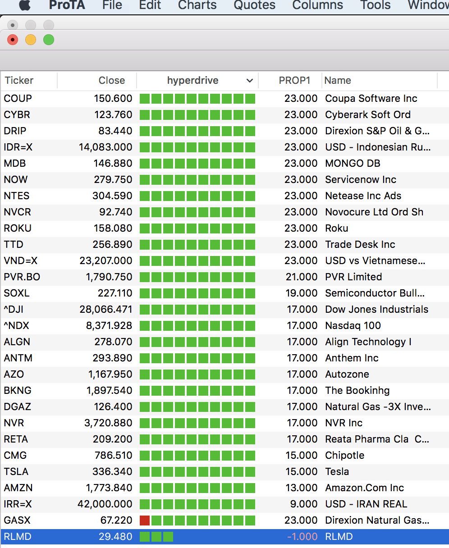
Task: Select the DGAZ ticker row
Action: [224, 407]
